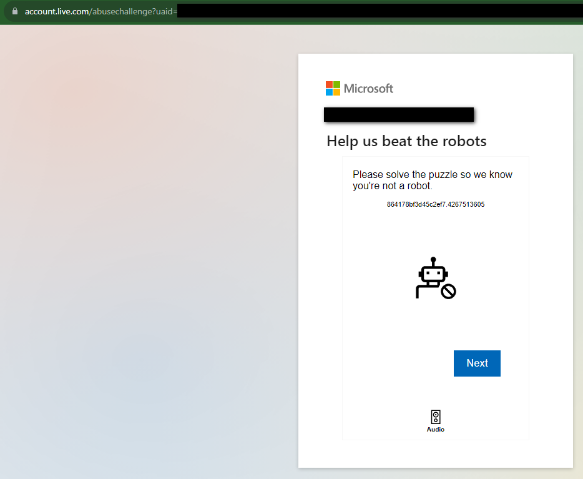The height and width of the screenshot is (479, 583).
Task: Click the Microsoft four-color logo
Action: pyautogui.click(x=333, y=89)
